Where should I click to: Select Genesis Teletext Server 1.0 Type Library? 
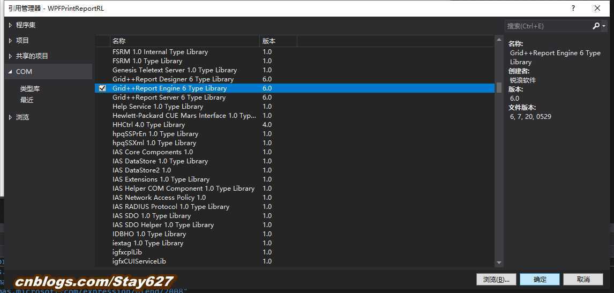pos(295,70)
